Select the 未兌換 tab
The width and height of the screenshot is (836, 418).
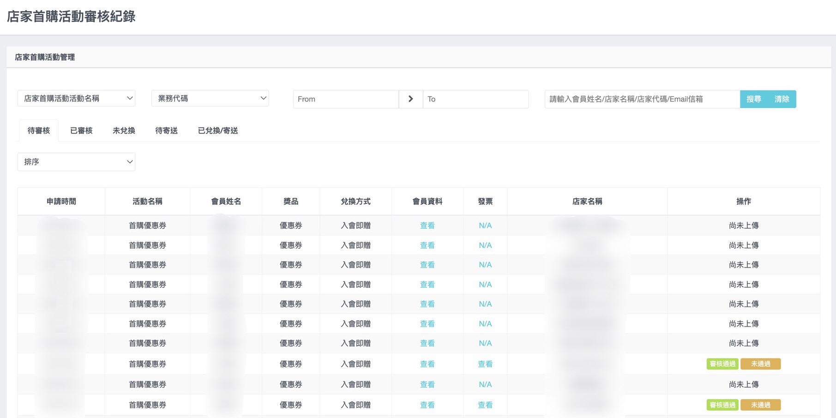(124, 131)
